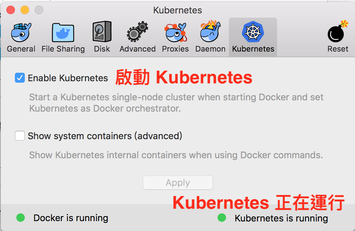This screenshot has height=231, width=355.
Task: Open the File Sharing folder icon
Action: [x=63, y=33]
